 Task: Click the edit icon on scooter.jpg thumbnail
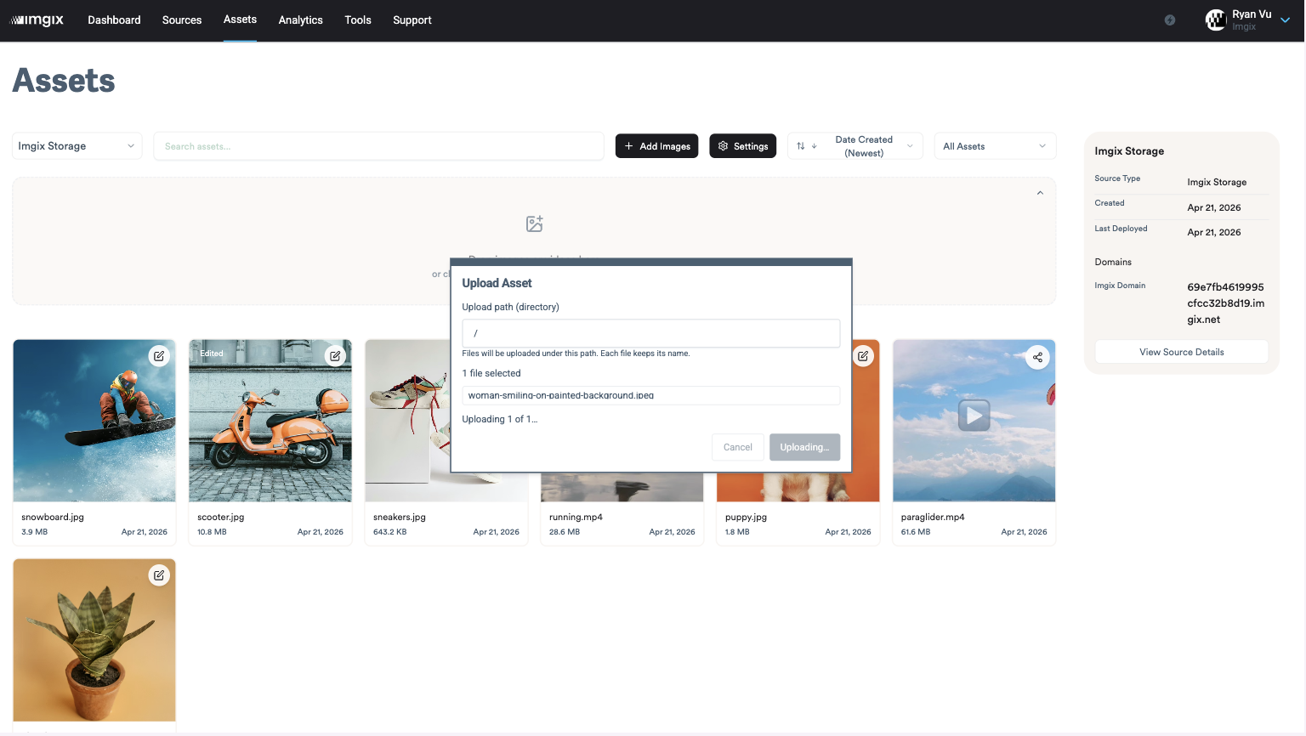click(x=335, y=356)
